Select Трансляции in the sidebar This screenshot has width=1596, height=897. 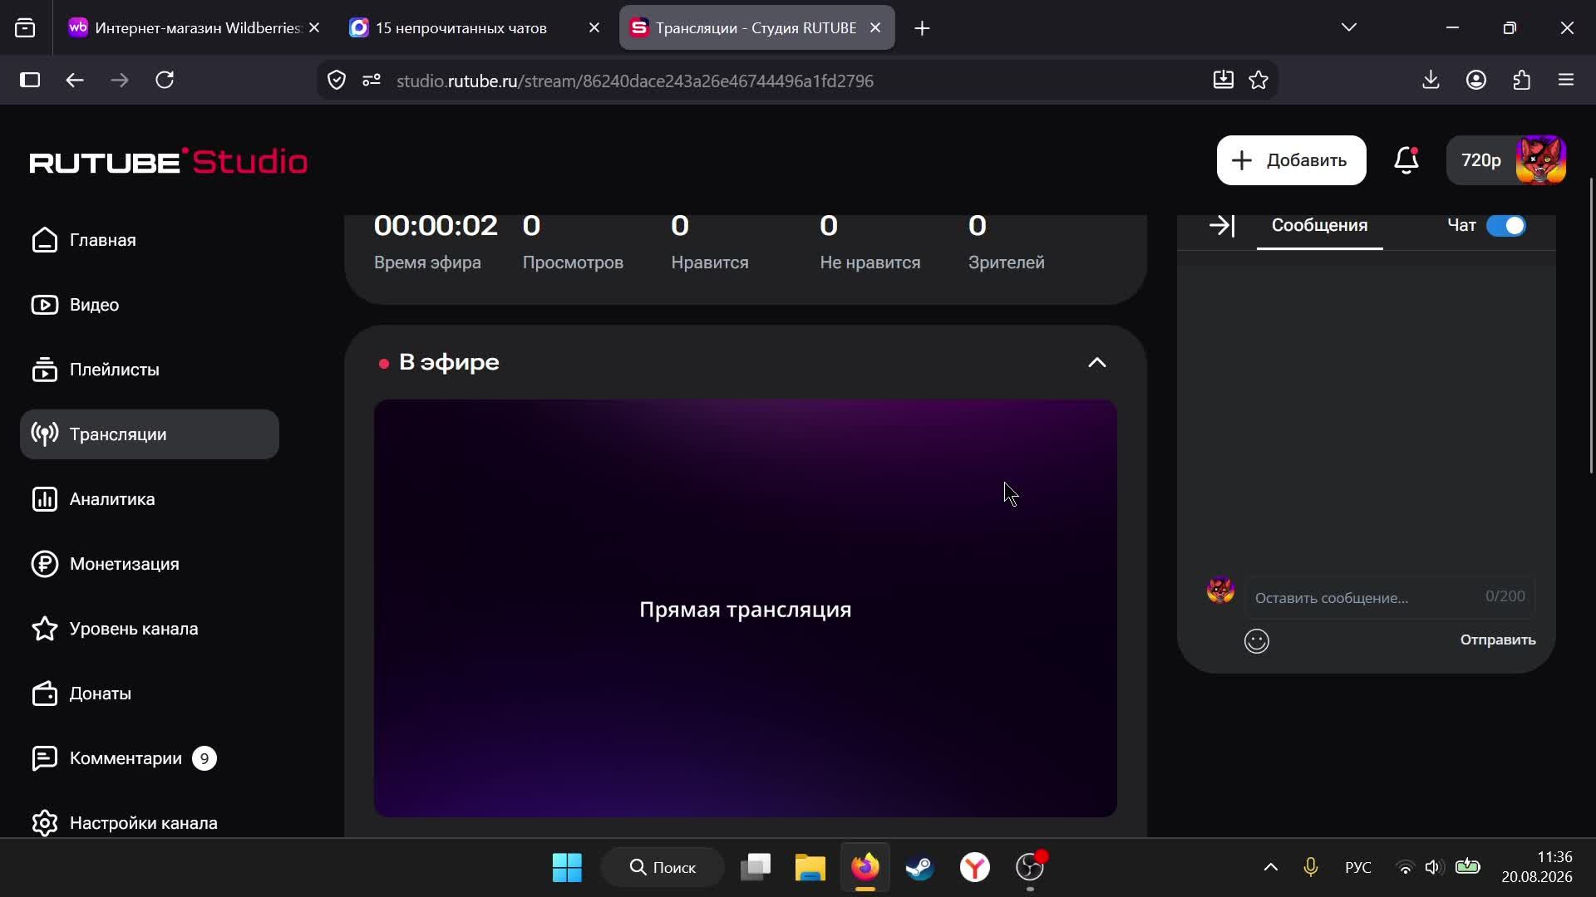point(150,434)
